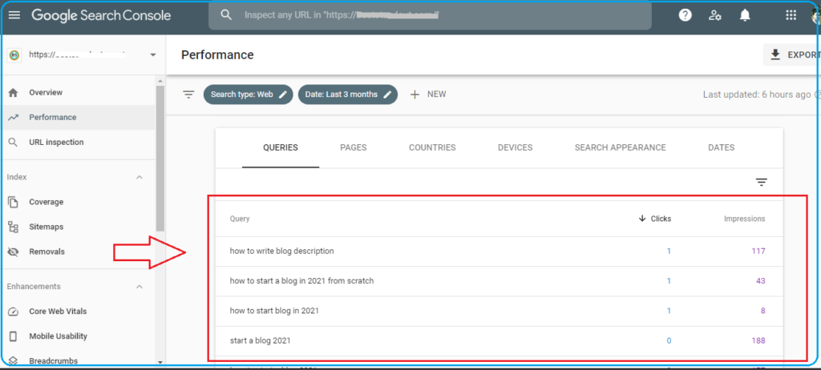Edit Date range pencil icon
The image size is (821, 370).
(x=387, y=95)
